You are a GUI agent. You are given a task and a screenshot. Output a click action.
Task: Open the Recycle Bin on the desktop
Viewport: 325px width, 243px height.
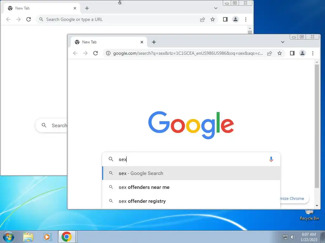(x=309, y=215)
